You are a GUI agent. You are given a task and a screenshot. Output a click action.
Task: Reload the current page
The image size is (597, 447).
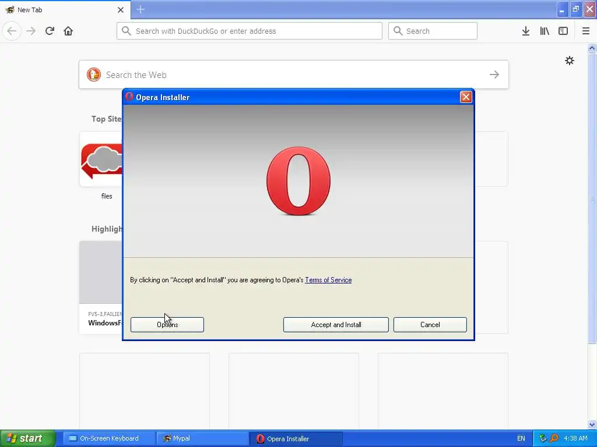click(x=50, y=31)
